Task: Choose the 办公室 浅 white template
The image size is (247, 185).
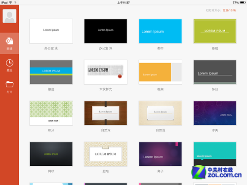Action: pos(51,31)
